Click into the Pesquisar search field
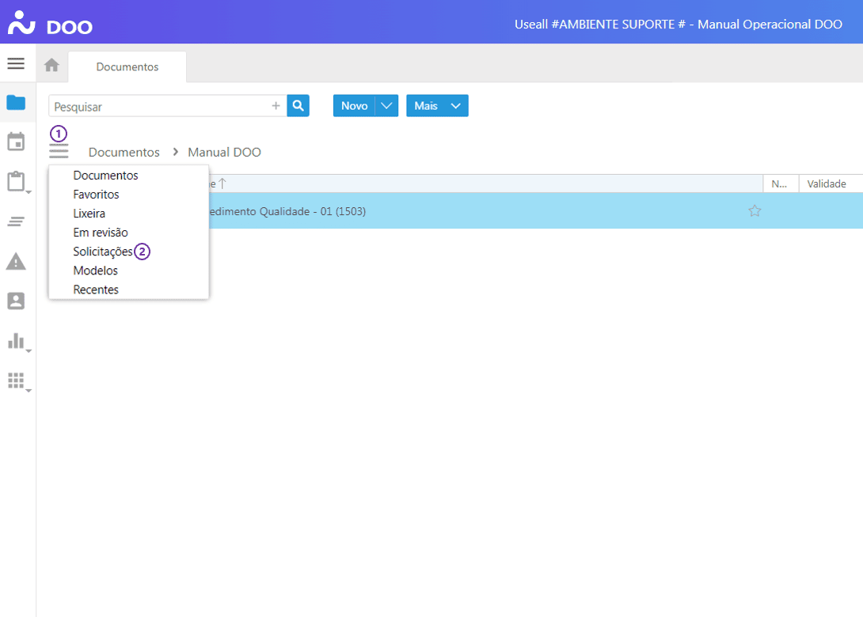863x617 pixels. (x=158, y=106)
